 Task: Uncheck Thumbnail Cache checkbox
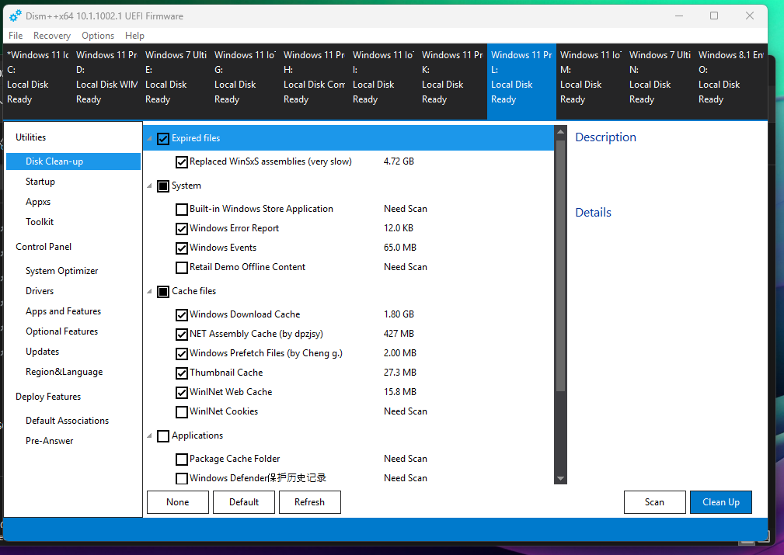182,373
